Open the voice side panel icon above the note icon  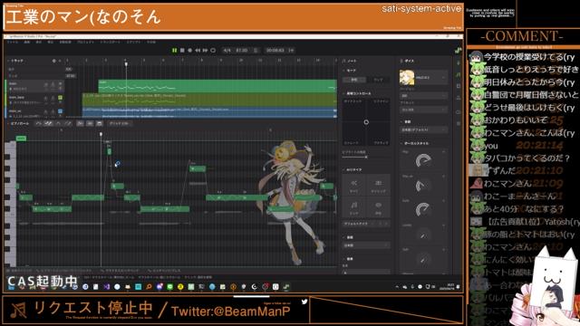coord(459,62)
